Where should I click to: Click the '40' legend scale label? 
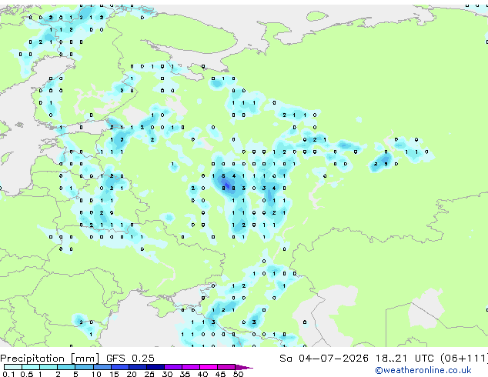pyautogui.click(x=202, y=374)
